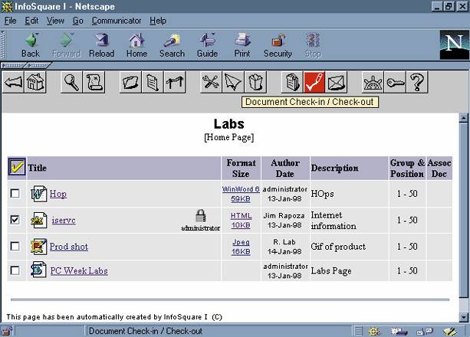Uncheck the iservc row checkbox
The width and height of the screenshot is (470, 337).
pos(15,220)
